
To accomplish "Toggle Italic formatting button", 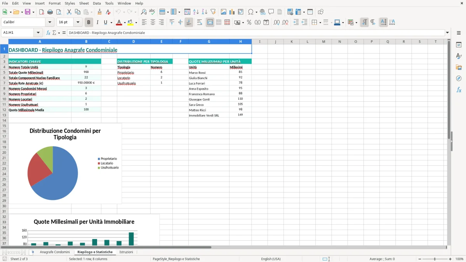I will [97, 23].
